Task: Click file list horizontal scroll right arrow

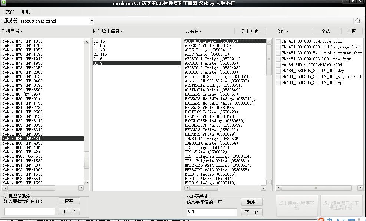Action: tap(360, 188)
